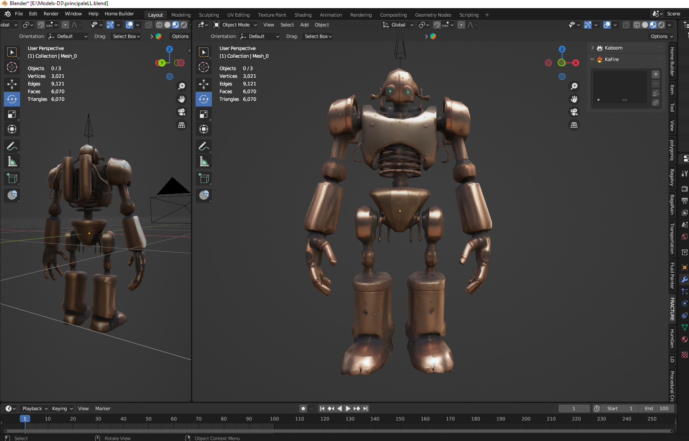Click the camera view icon in left viewport

click(182, 112)
